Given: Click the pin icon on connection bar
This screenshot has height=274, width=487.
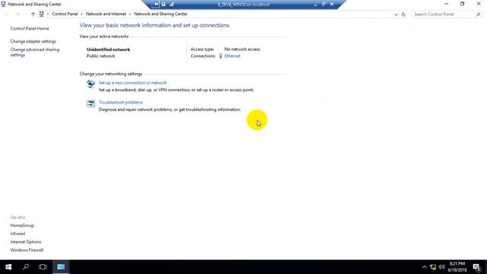Looking at the screenshot, I should pos(156,5).
